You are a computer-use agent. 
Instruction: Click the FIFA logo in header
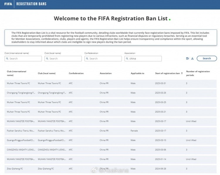[x=8, y=4]
